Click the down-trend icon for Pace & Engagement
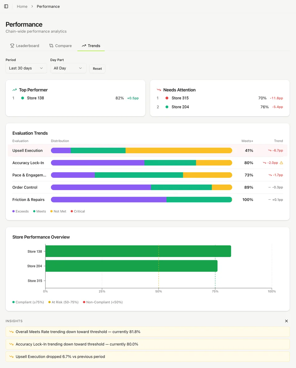296x368 pixels. pos(270,175)
